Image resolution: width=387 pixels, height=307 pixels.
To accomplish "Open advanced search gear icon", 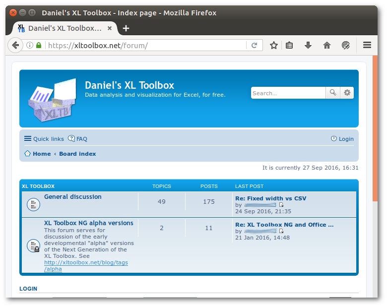I will pyautogui.click(x=347, y=93).
